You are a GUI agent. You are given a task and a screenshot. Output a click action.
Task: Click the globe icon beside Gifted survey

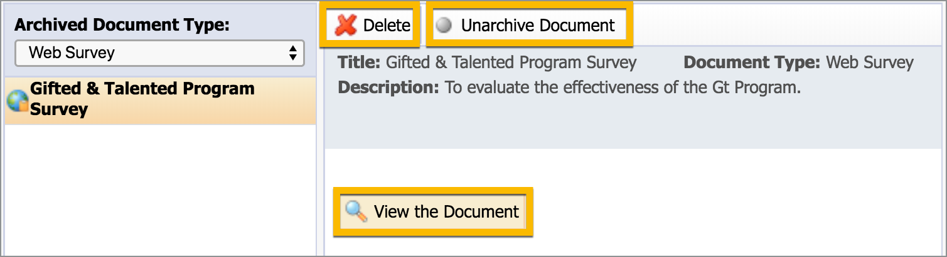18,100
